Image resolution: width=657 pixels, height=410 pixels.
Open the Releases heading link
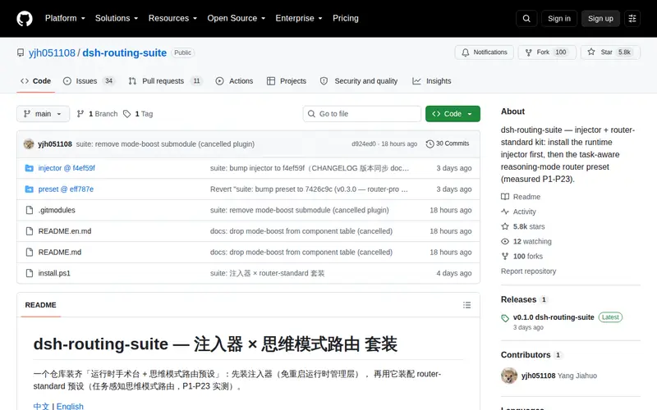pyautogui.click(x=519, y=299)
